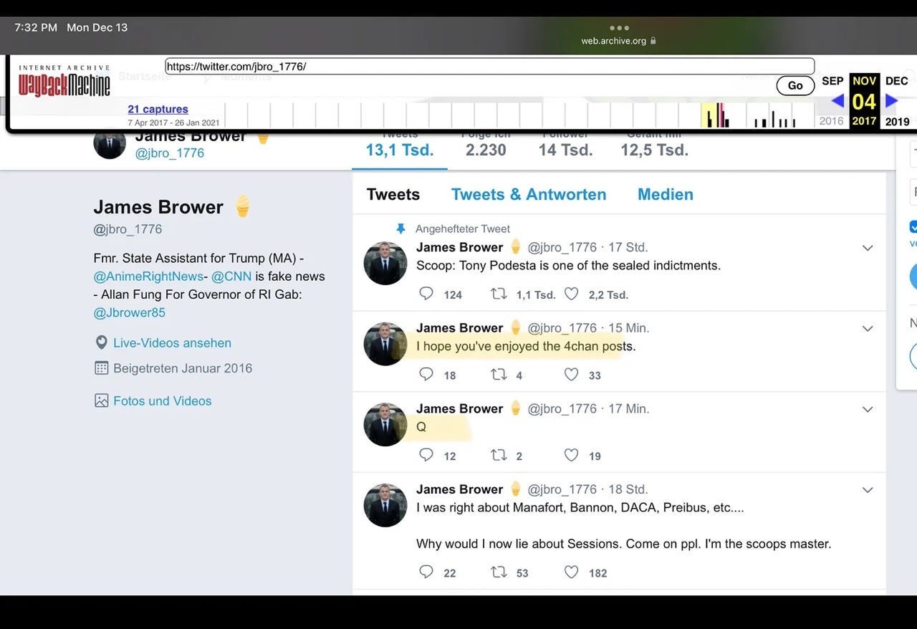Click the Wayback URL input field

point(489,67)
